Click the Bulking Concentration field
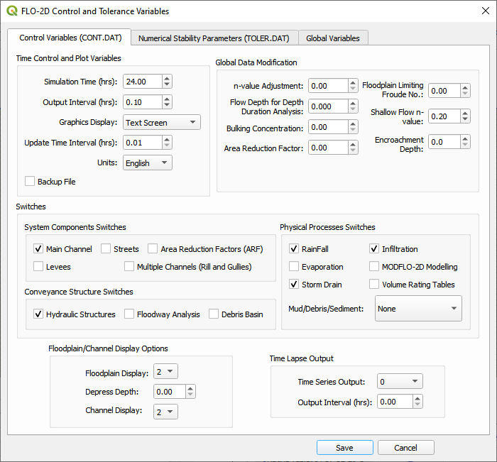The height and width of the screenshot is (462, 497). click(328, 127)
